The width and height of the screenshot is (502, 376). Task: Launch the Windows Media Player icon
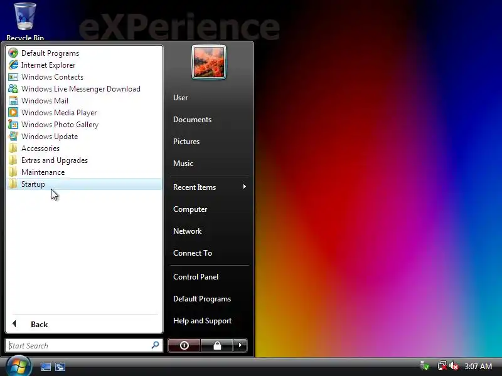click(13, 113)
